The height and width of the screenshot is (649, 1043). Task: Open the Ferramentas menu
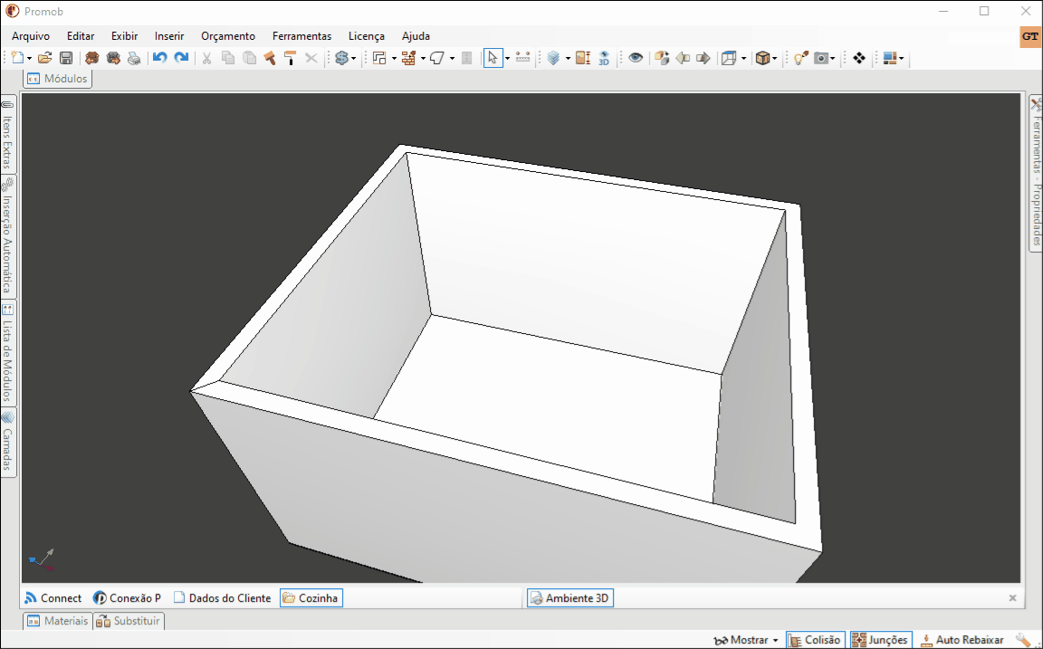coord(301,36)
